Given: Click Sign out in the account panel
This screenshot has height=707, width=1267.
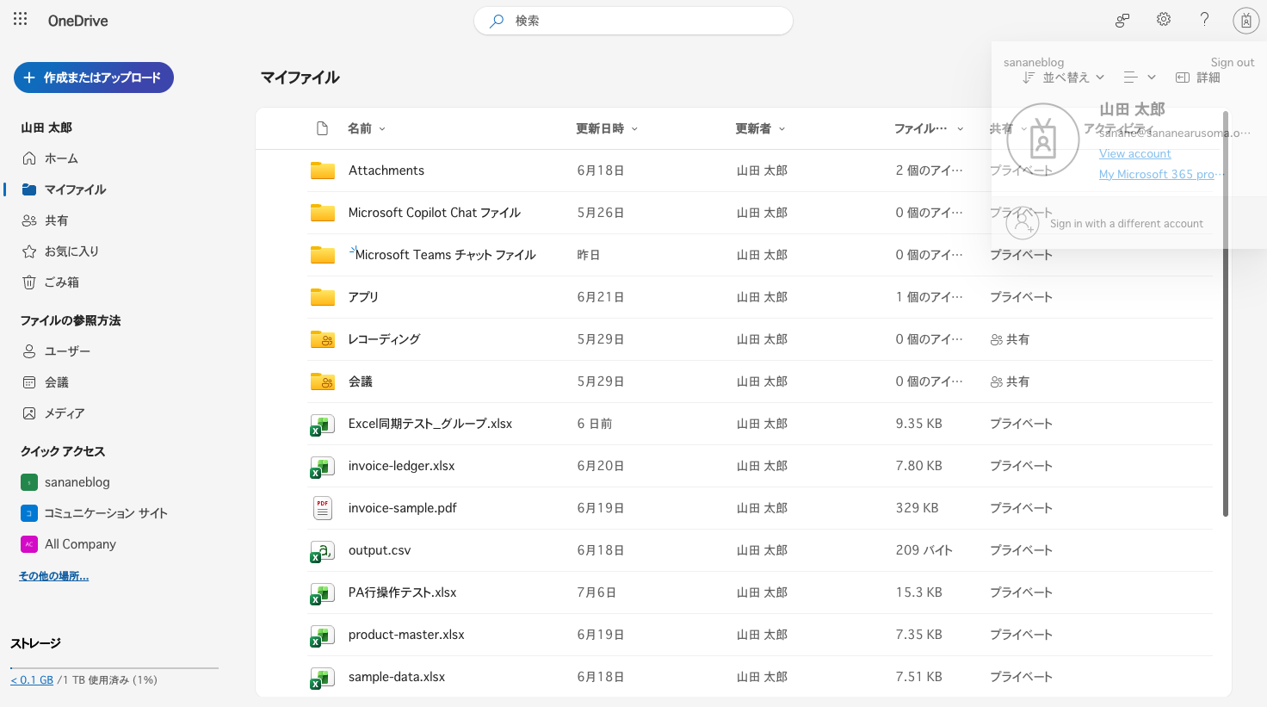Looking at the screenshot, I should pos(1233,62).
